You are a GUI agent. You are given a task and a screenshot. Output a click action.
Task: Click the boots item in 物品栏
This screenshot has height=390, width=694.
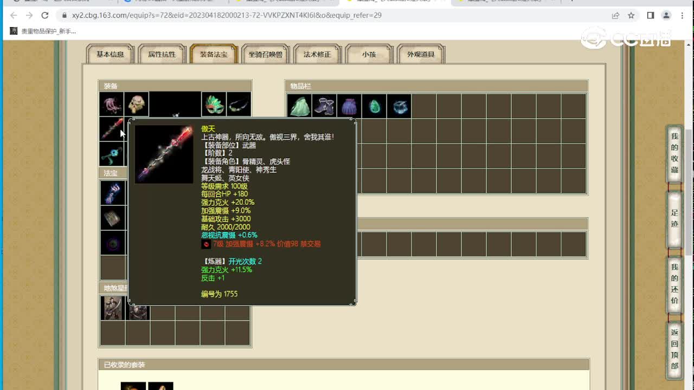324,106
